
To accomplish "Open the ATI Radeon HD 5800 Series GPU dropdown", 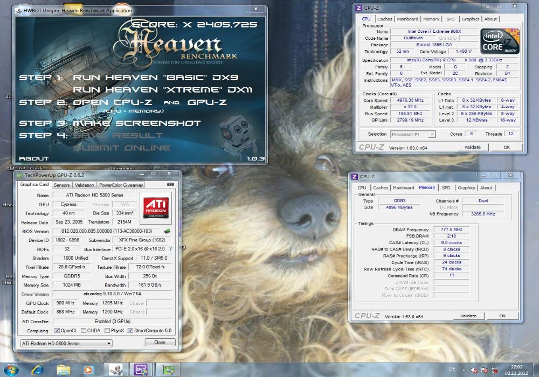I will coord(66,343).
